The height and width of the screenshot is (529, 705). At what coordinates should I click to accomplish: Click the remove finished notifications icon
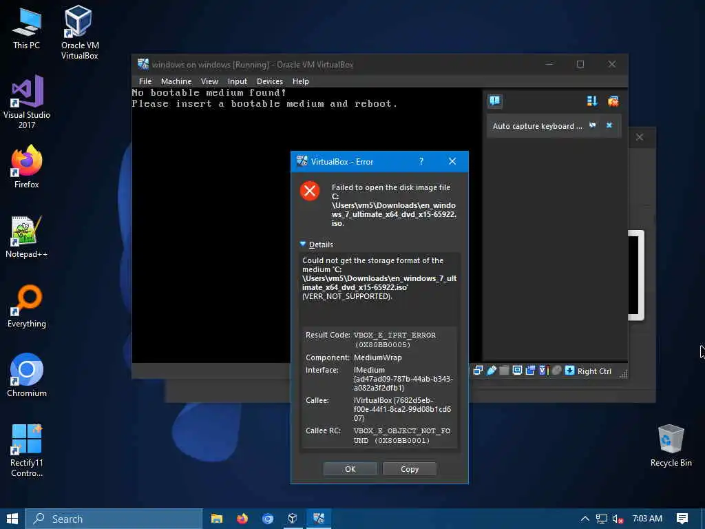(613, 101)
